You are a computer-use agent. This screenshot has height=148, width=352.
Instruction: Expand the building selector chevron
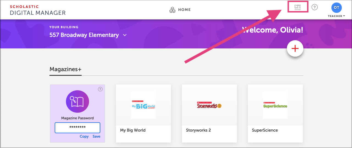(x=125, y=35)
